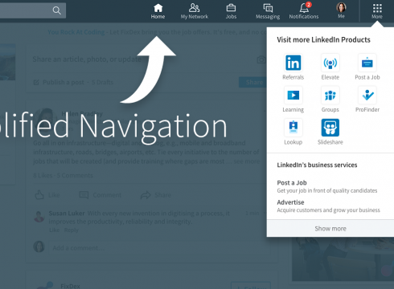Screen dimensions: 394x289
Task: Expand the list with Show more
Action: [x=330, y=229]
